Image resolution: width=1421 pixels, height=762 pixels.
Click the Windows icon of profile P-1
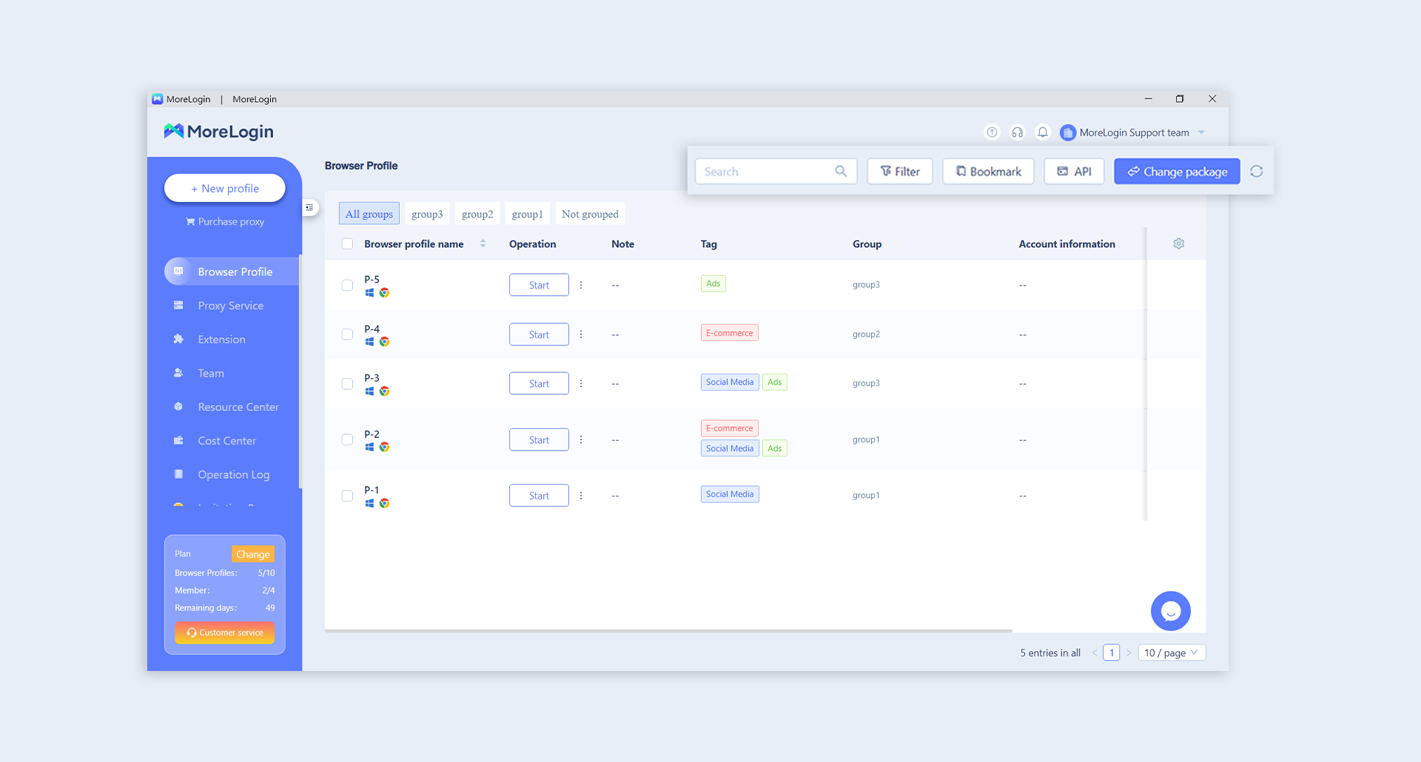[369, 503]
